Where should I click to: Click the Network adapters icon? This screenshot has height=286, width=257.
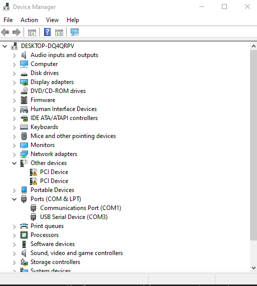[x=24, y=154]
